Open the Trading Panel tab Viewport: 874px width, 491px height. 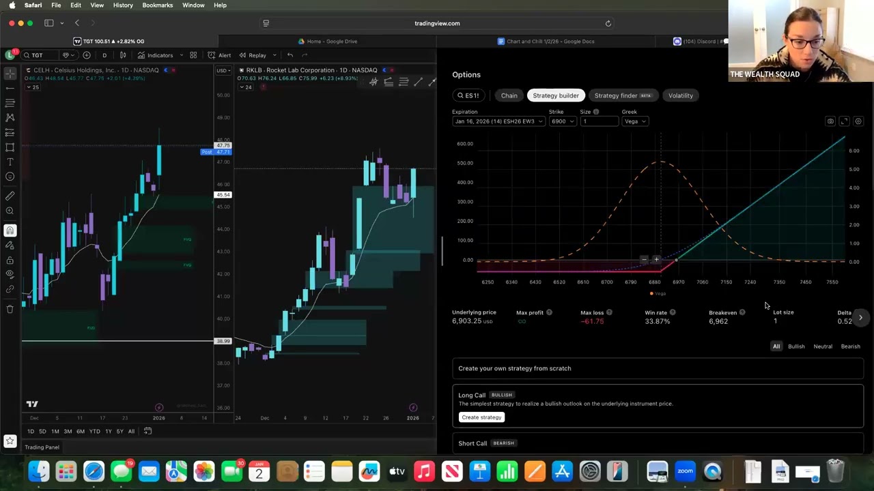(42, 447)
